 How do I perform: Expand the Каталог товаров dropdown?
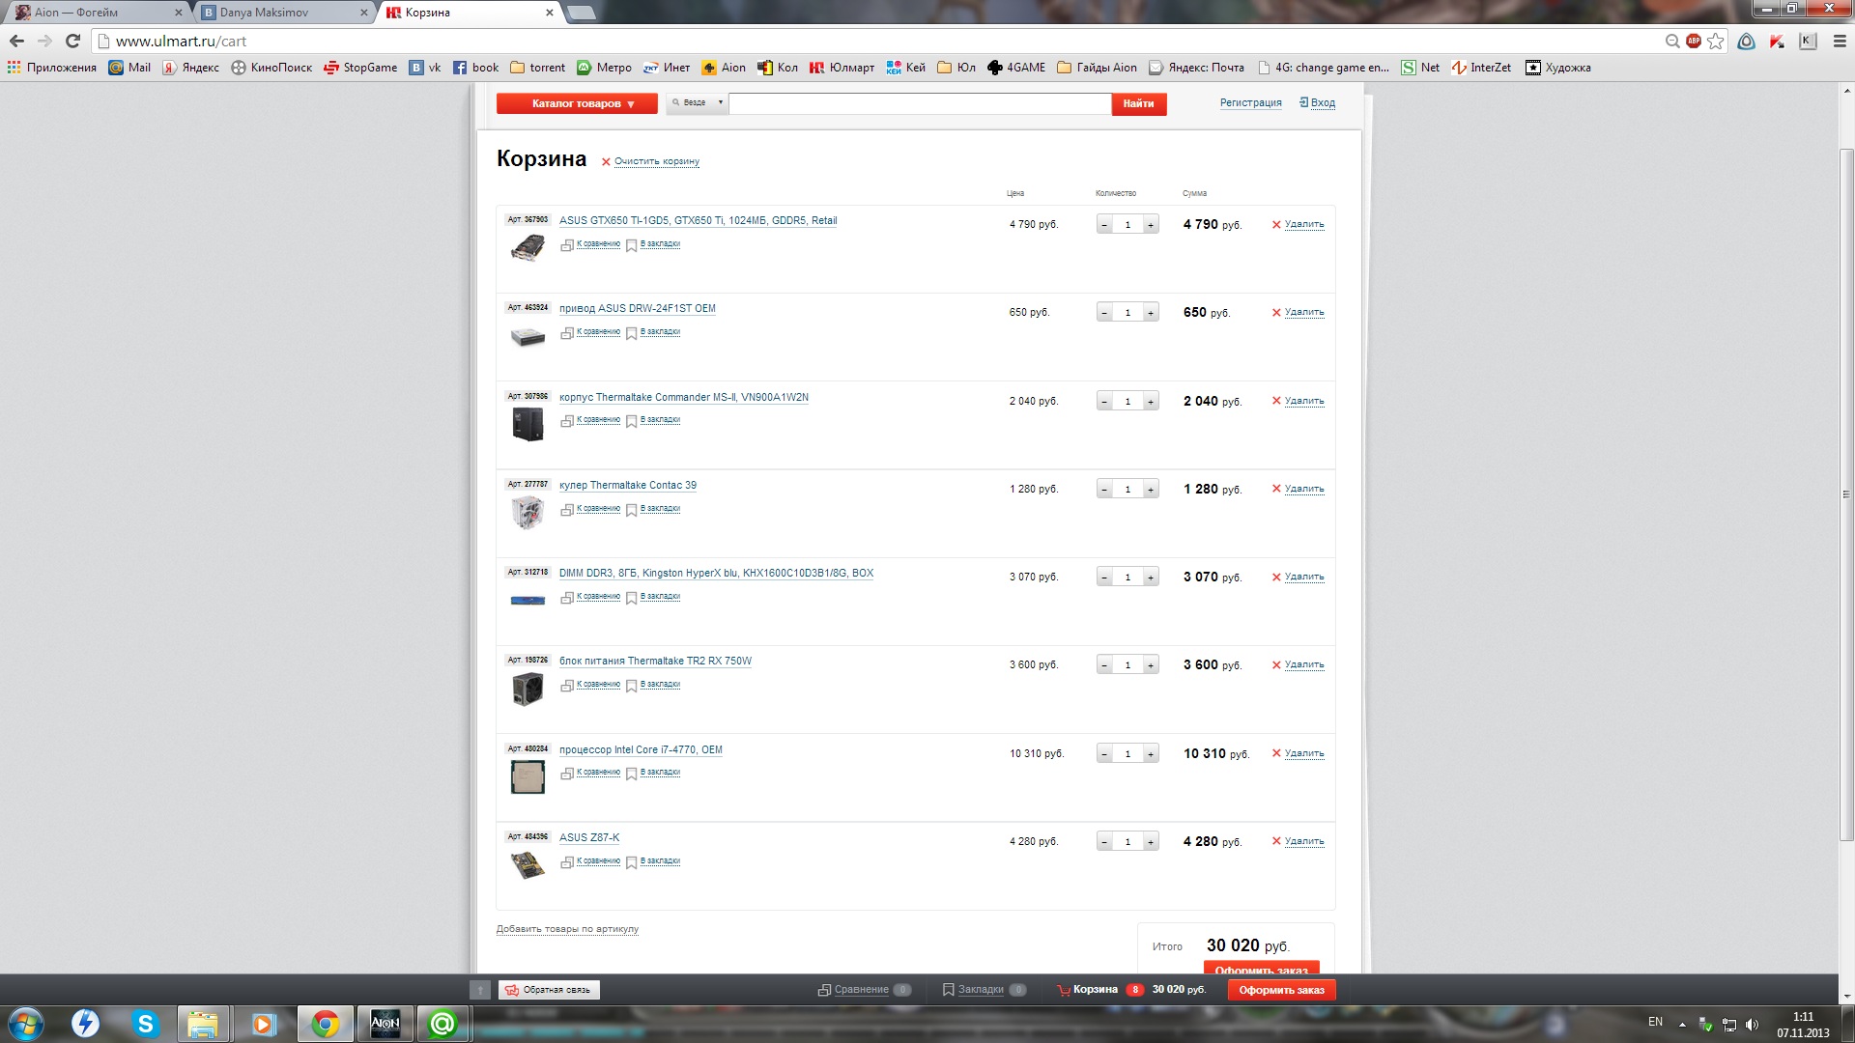point(577,103)
